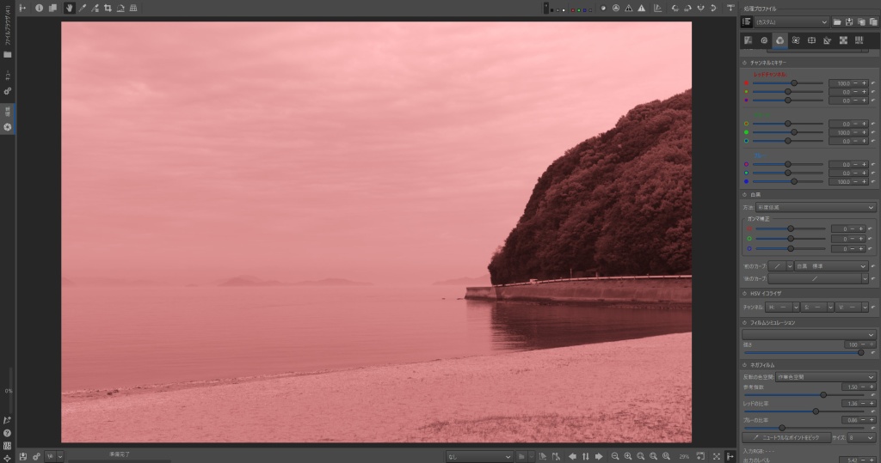Viewport: 881px width, 463px height.
Task: Reset the red channel red slider
Action: [x=873, y=83]
